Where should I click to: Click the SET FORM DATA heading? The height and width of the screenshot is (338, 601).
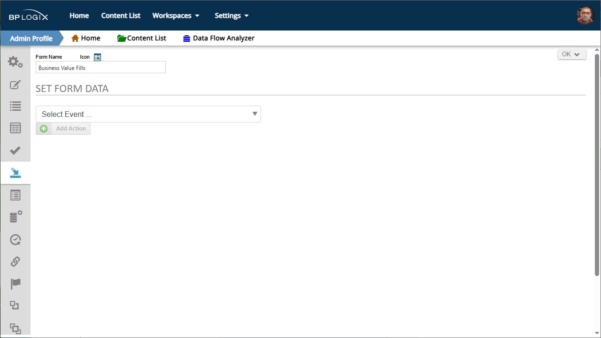click(72, 89)
